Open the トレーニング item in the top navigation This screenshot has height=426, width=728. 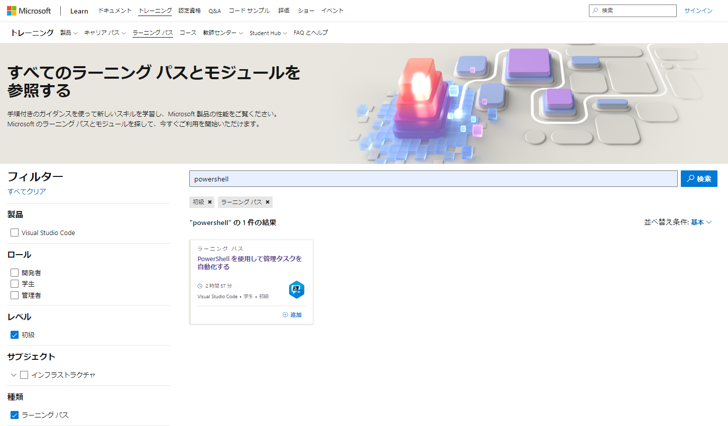point(155,10)
